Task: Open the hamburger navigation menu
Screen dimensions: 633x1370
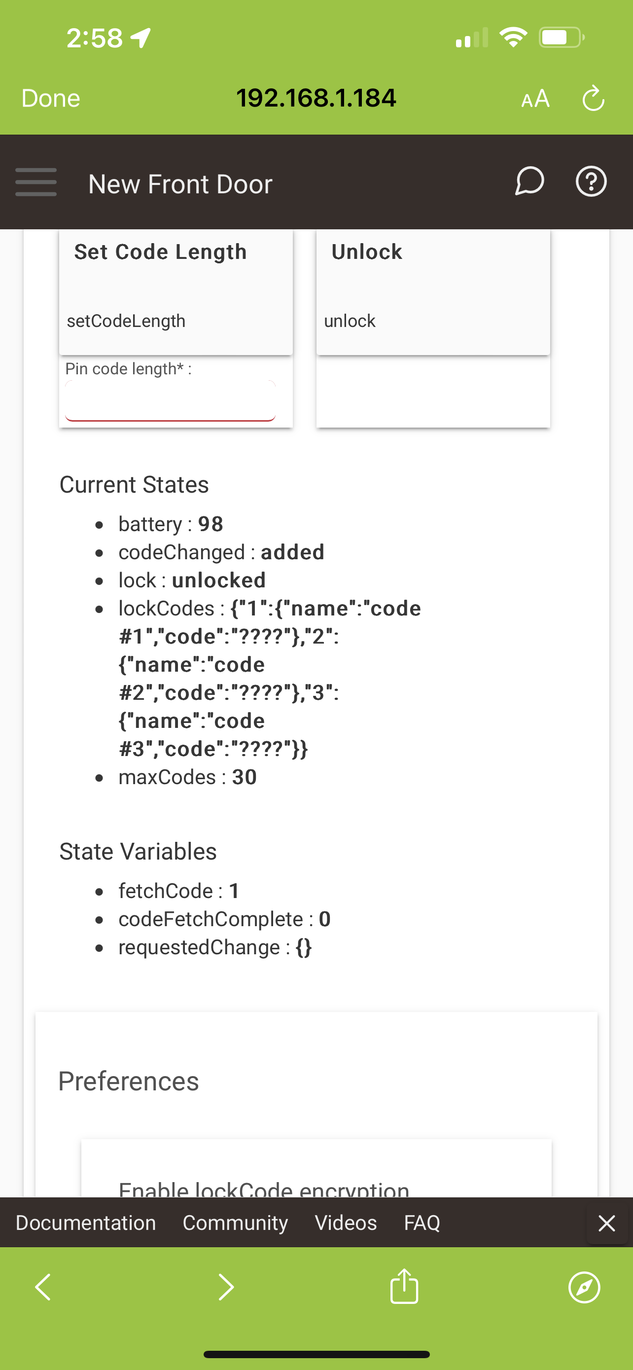Action: coord(35,182)
